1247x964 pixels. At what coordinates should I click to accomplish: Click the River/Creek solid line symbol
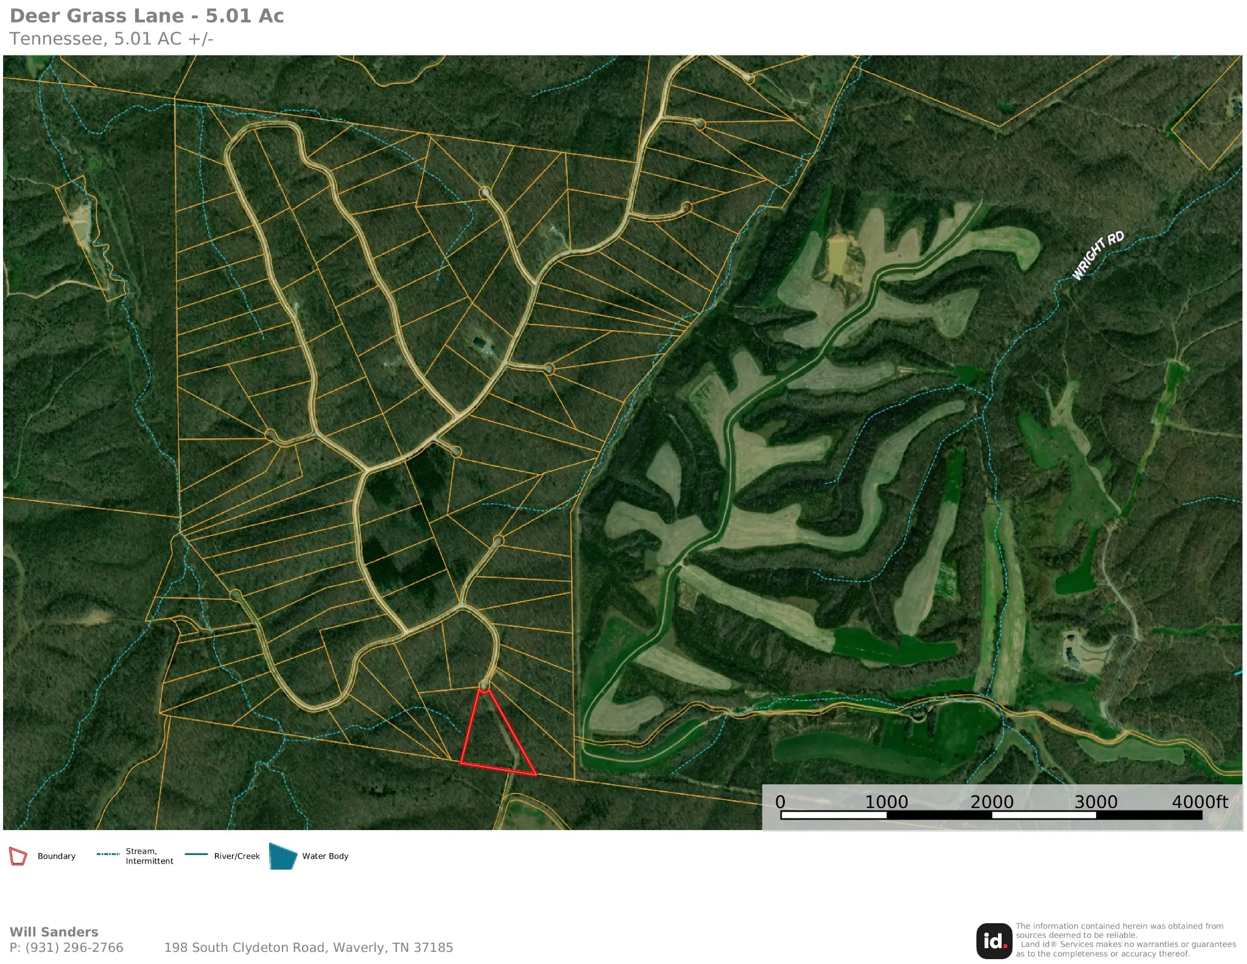[196, 854]
